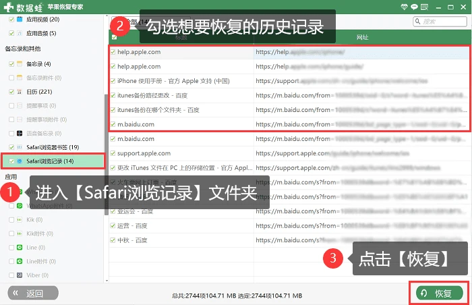Click the 搜索 search input field

pos(440,22)
